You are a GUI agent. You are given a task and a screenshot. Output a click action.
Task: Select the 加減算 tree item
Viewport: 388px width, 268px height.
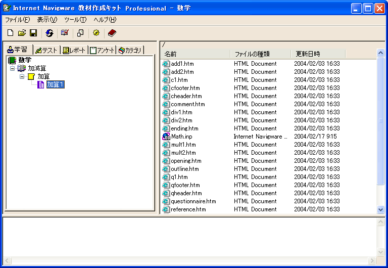(x=37, y=68)
